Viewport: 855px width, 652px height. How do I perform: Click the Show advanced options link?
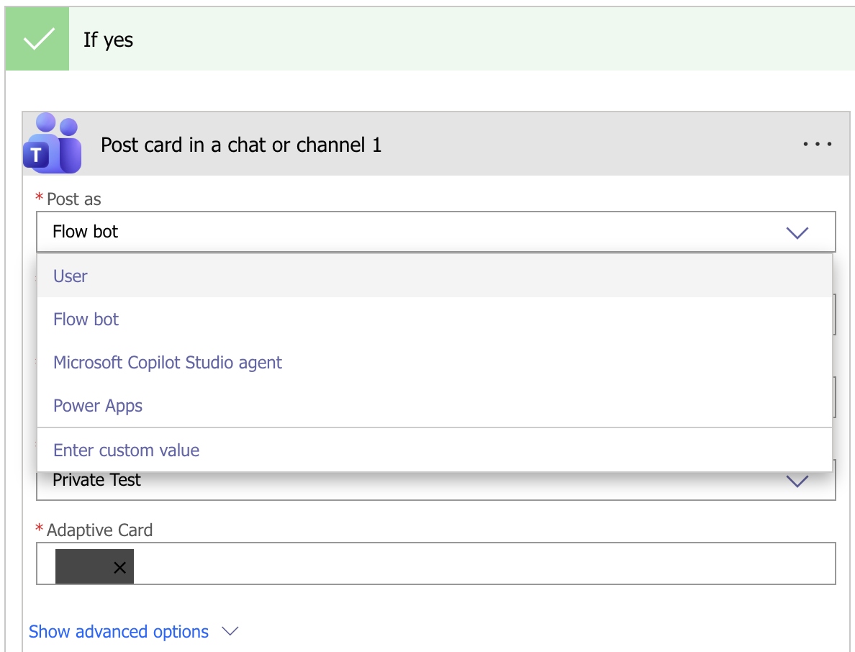(119, 632)
